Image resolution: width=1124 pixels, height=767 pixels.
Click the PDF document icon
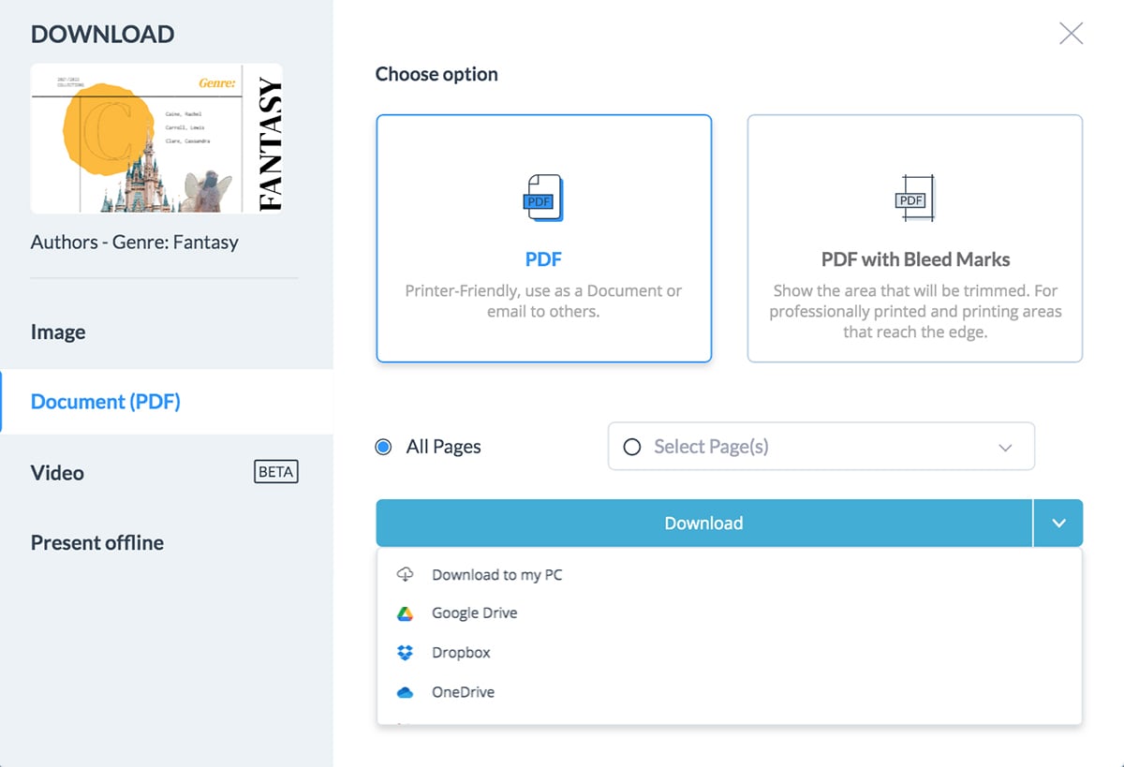tap(543, 199)
